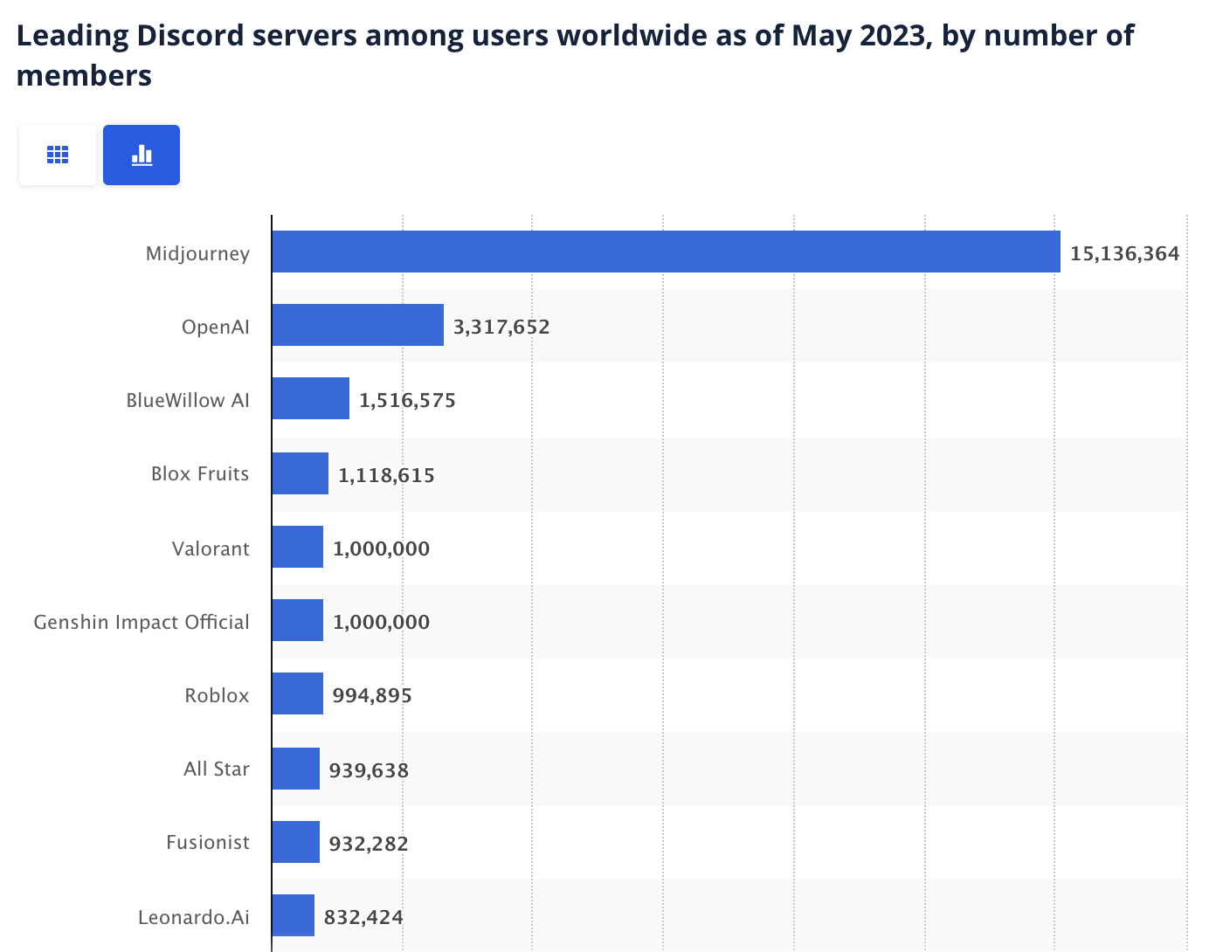Click the Midjourney axis label
The image size is (1223, 952).
coord(197,253)
